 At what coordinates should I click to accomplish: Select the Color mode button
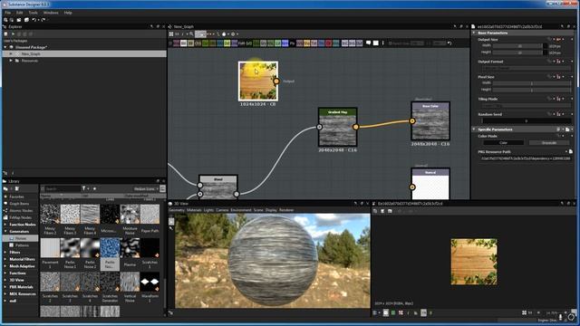(x=504, y=143)
